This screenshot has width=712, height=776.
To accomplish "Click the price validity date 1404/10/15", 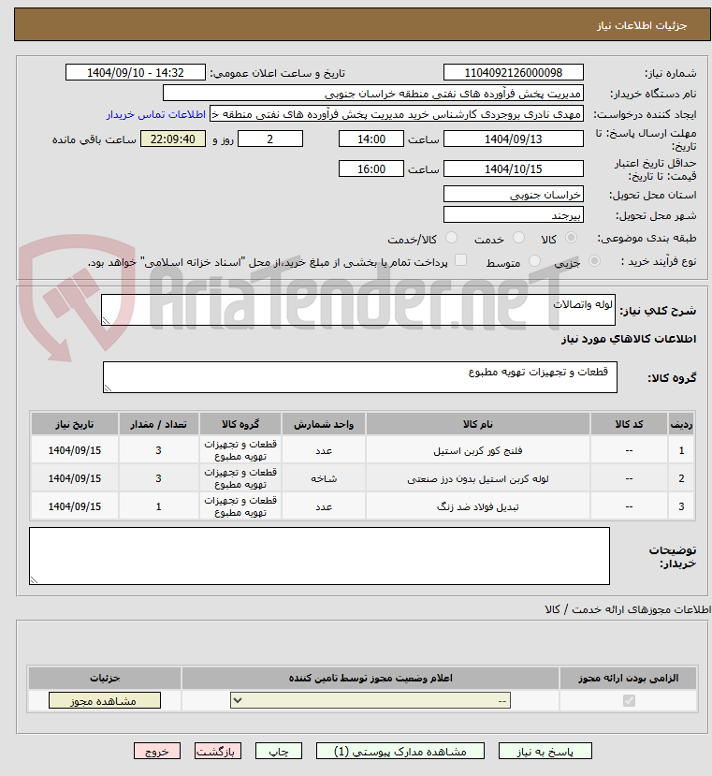I will click(513, 168).
